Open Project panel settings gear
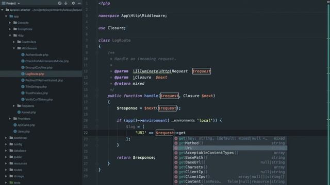The width and height of the screenshot is (330, 185). pyautogui.click(x=73, y=3)
